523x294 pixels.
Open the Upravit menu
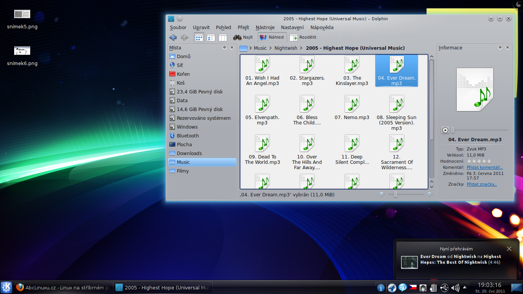(x=201, y=27)
